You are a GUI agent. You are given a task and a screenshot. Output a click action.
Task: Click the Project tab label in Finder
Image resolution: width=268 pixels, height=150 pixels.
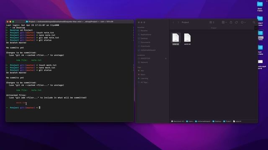[214, 28]
